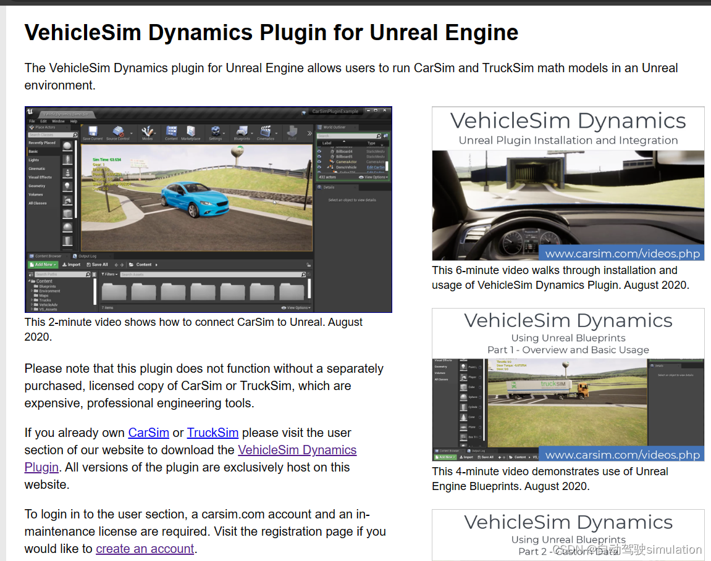Select the Lights category in Place Actors
The image size is (711, 561).
(x=34, y=160)
